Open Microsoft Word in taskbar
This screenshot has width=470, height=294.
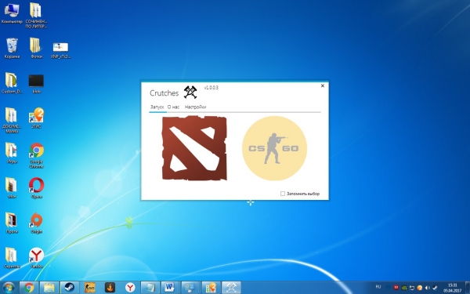[170, 288]
